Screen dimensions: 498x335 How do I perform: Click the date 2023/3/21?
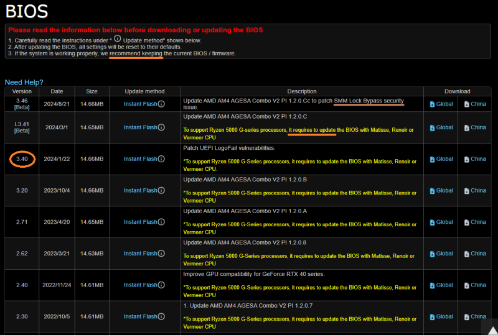click(x=57, y=254)
